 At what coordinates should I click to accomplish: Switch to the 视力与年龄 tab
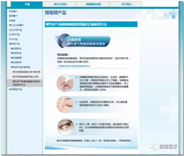coord(59,4)
